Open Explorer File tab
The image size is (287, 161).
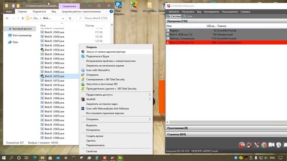coord(9,12)
